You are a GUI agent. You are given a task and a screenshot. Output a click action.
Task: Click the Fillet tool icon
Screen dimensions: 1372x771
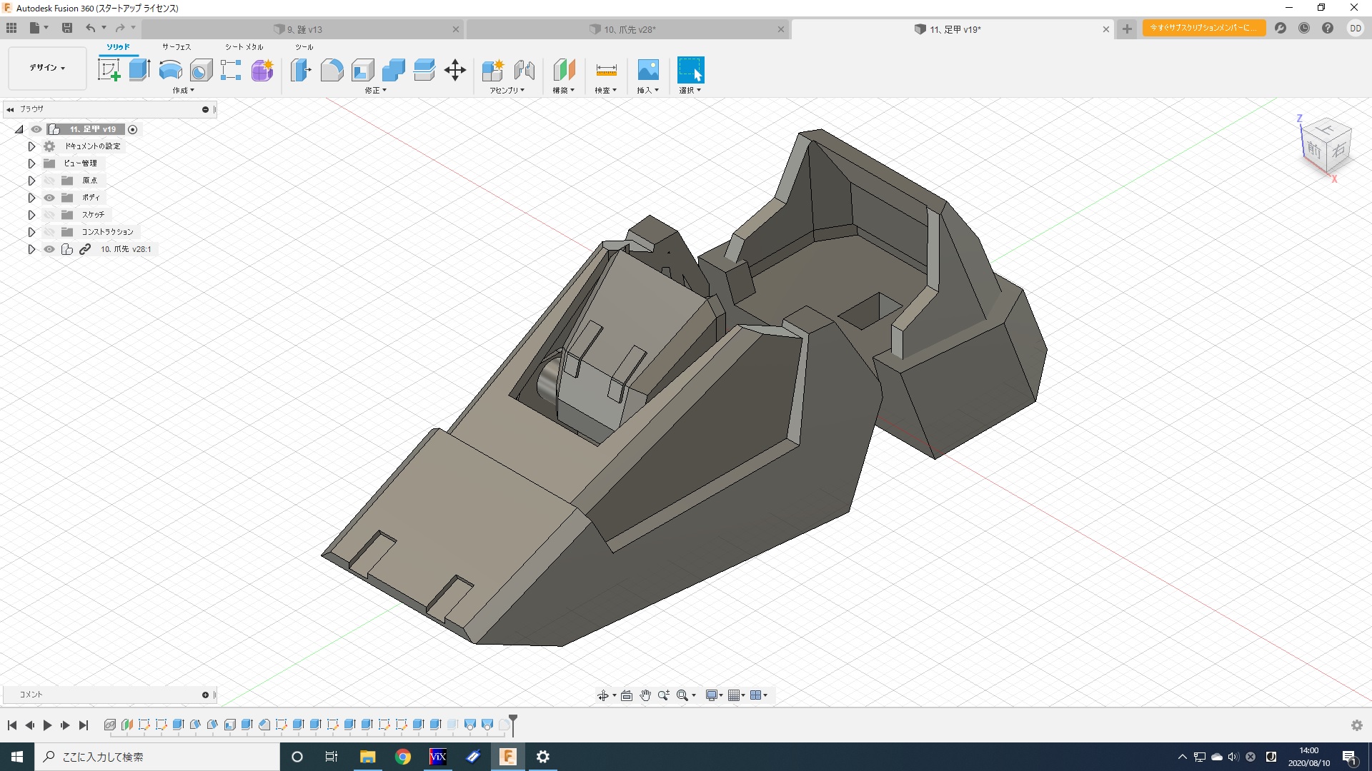[x=332, y=70]
